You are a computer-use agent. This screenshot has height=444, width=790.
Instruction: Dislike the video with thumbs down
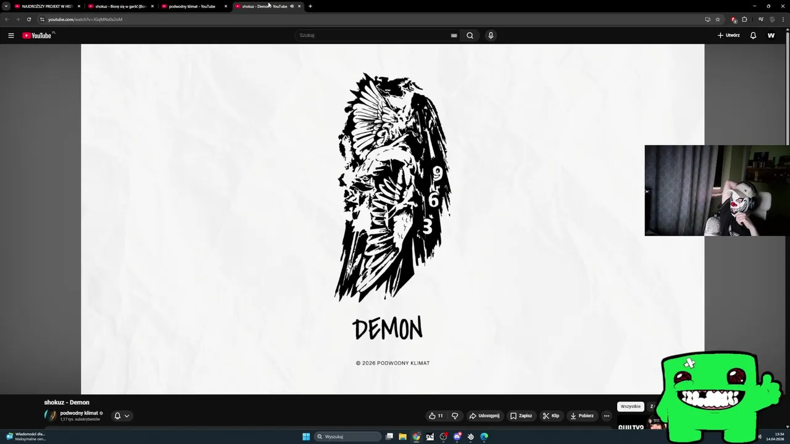(455, 416)
